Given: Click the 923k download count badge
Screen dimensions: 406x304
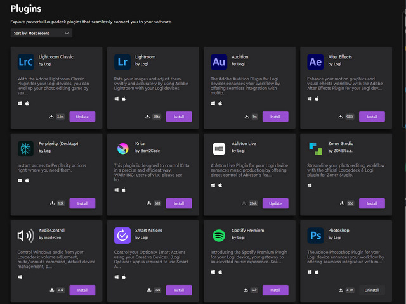Looking at the screenshot, I should coord(350,117).
